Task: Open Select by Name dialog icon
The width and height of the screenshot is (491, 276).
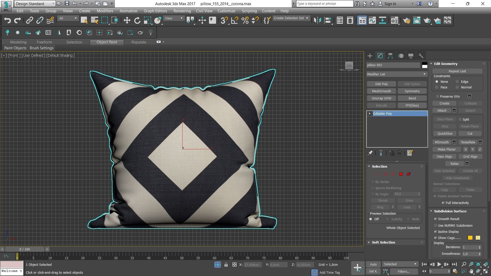Action: click(x=94, y=20)
